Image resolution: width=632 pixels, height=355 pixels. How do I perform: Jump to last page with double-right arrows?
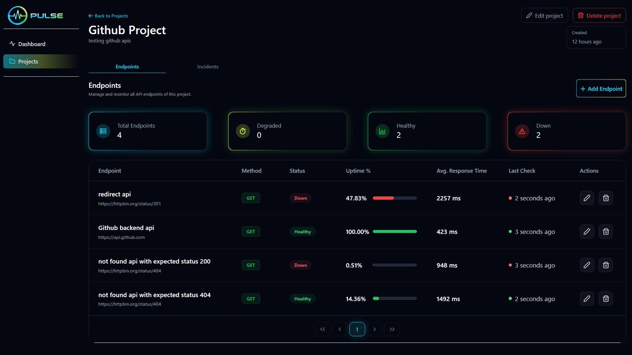coord(392,329)
